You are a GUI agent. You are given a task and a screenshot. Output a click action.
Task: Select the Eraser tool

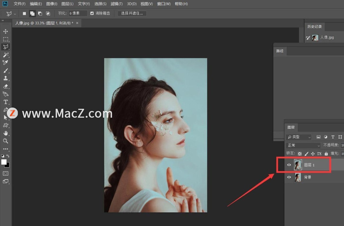(5, 86)
